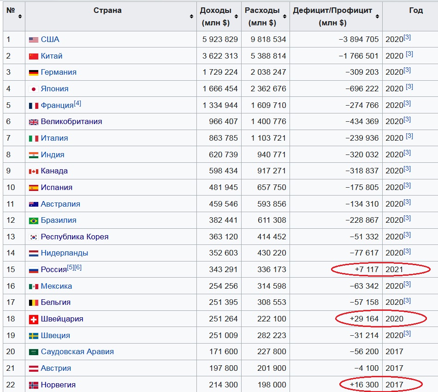Image resolution: width=438 pixels, height=392 pixels.
Task: Sort by Доходы column arrows
Action: tap(237, 17)
